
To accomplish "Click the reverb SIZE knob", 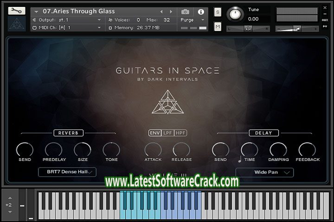I will pos(83,150).
